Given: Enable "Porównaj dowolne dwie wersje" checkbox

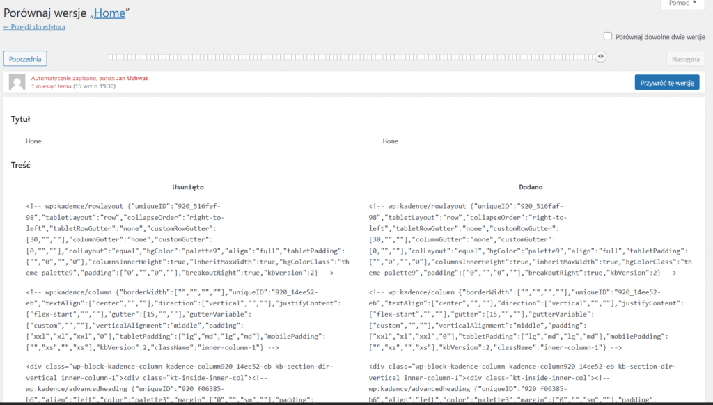Looking at the screenshot, I should (x=608, y=37).
